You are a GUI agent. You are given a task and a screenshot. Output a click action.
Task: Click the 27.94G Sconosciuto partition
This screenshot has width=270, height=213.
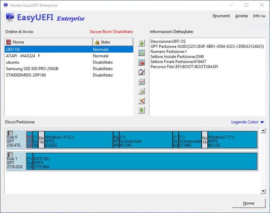click(x=190, y=140)
